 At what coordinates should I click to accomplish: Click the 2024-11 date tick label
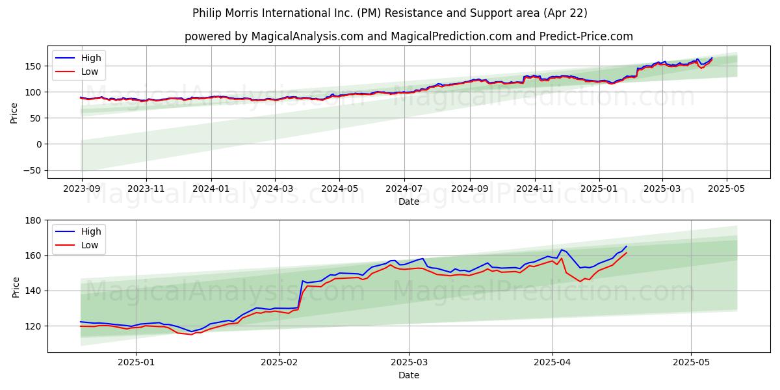(x=535, y=189)
